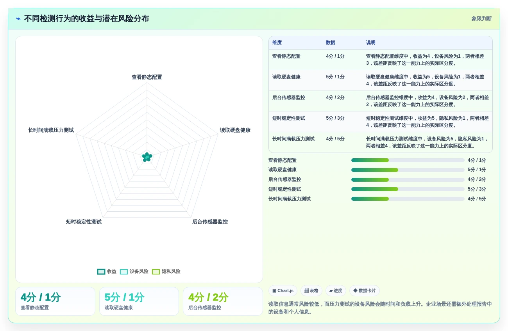Click the 象限判断 label in header
The width and height of the screenshot is (508, 331).
481,19
